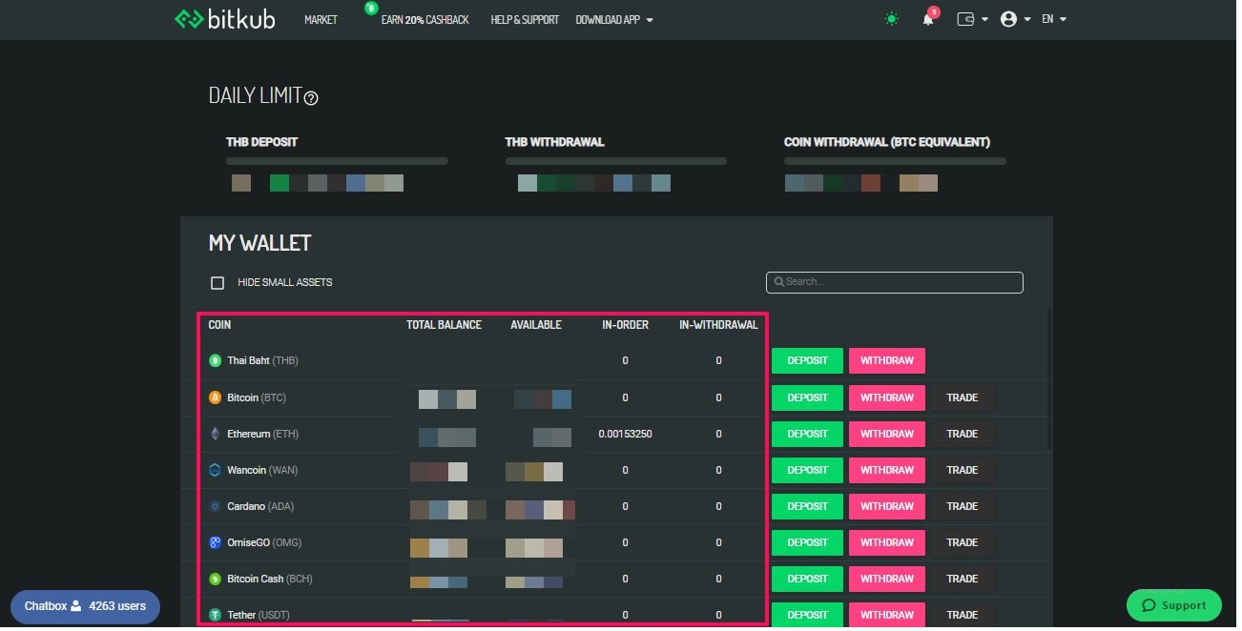Open the EN language dropdown

(x=1054, y=18)
